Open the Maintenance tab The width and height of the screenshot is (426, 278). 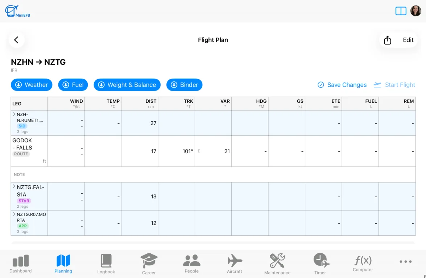coord(277,264)
